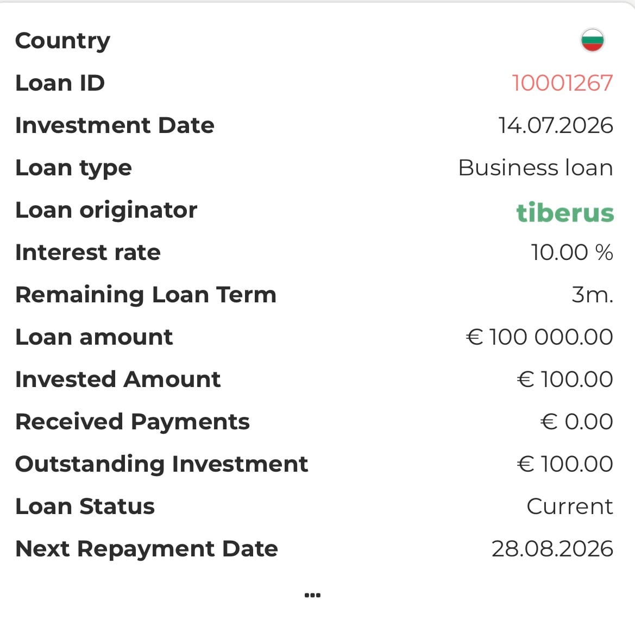The width and height of the screenshot is (635, 621).
Task: Select the 10.00 % interest rate value
Action: pyautogui.click(x=572, y=252)
